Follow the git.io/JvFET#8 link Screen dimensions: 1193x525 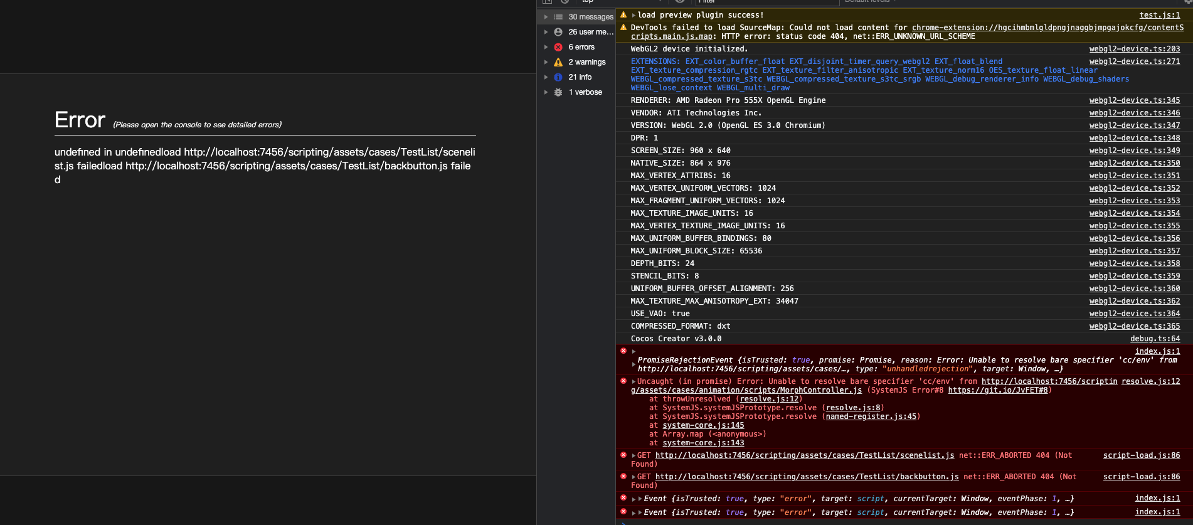[x=997, y=390]
